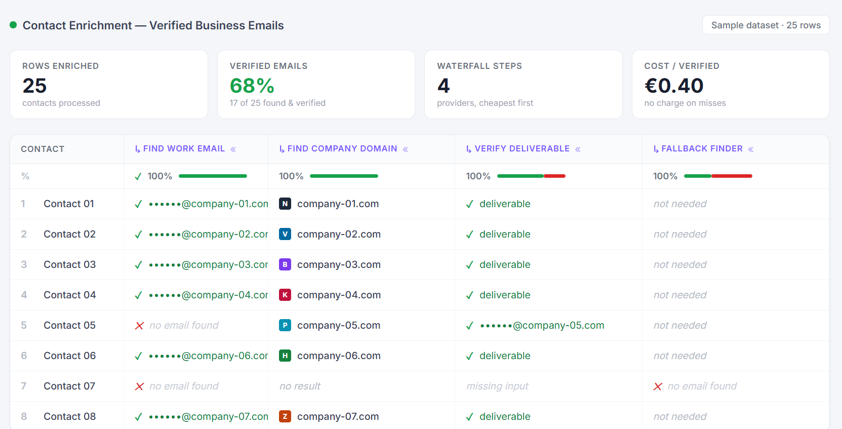The width and height of the screenshot is (842, 429).
Task: Click the company-02.com domain text
Action: (339, 234)
